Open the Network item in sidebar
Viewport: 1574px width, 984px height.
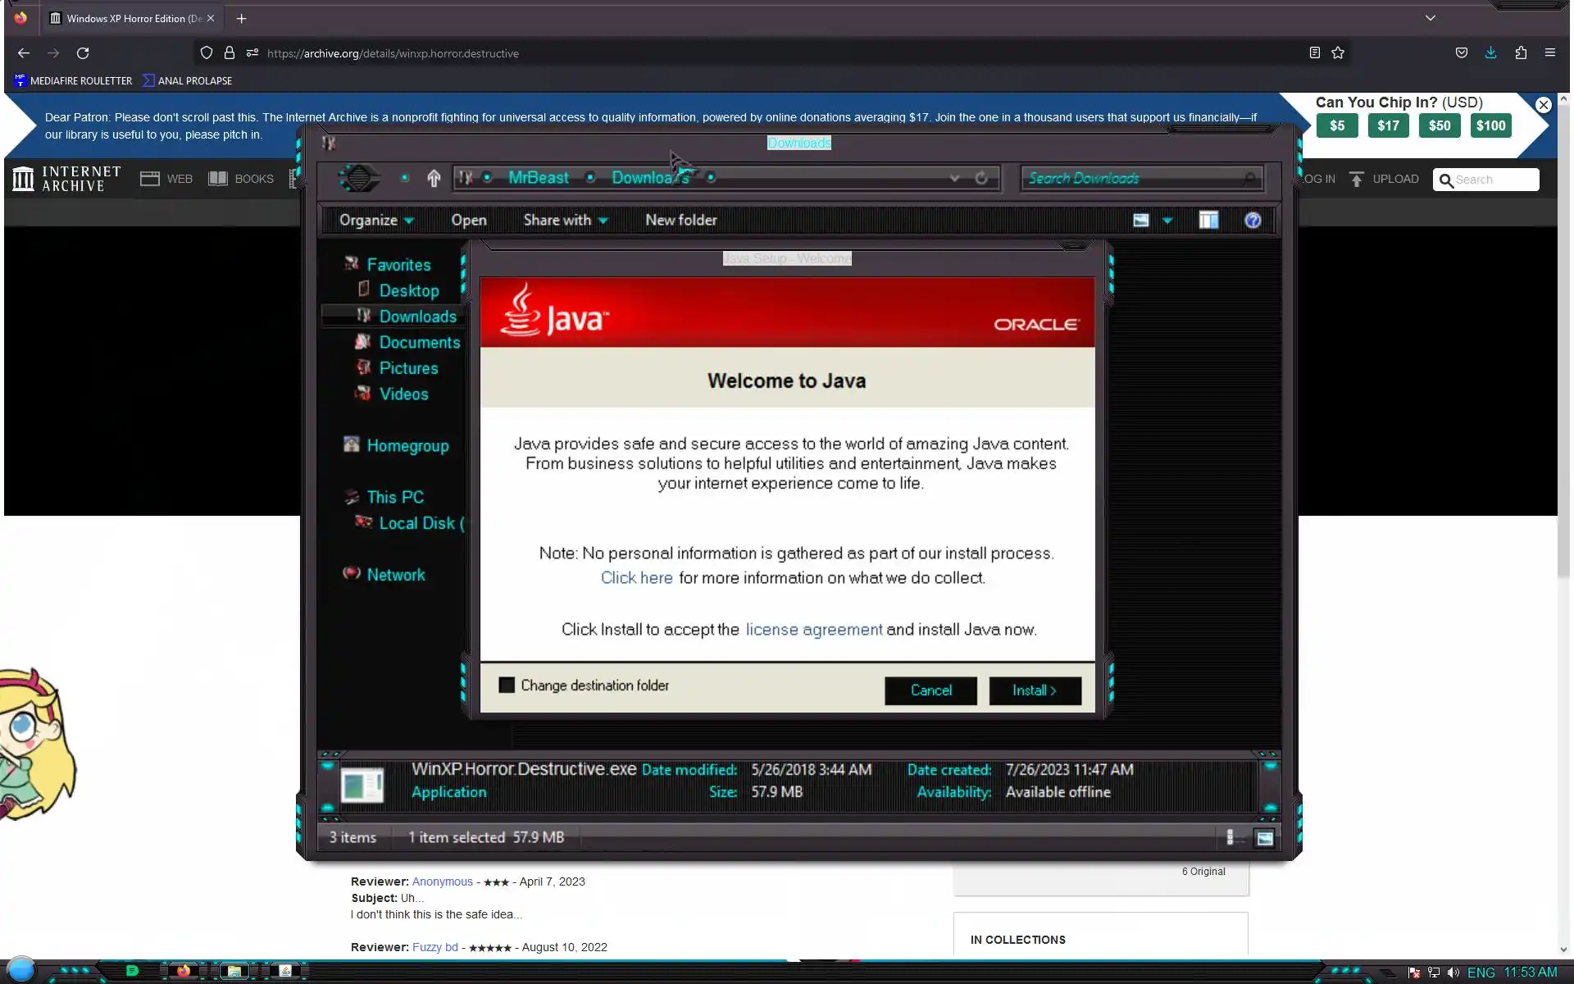[x=395, y=575]
